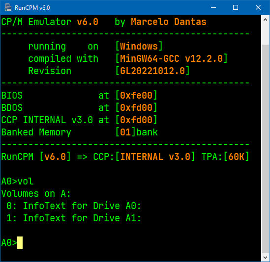Click the scrollbar up arrow
The height and width of the screenshot is (262, 270).
pyautogui.click(x=266, y=20)
